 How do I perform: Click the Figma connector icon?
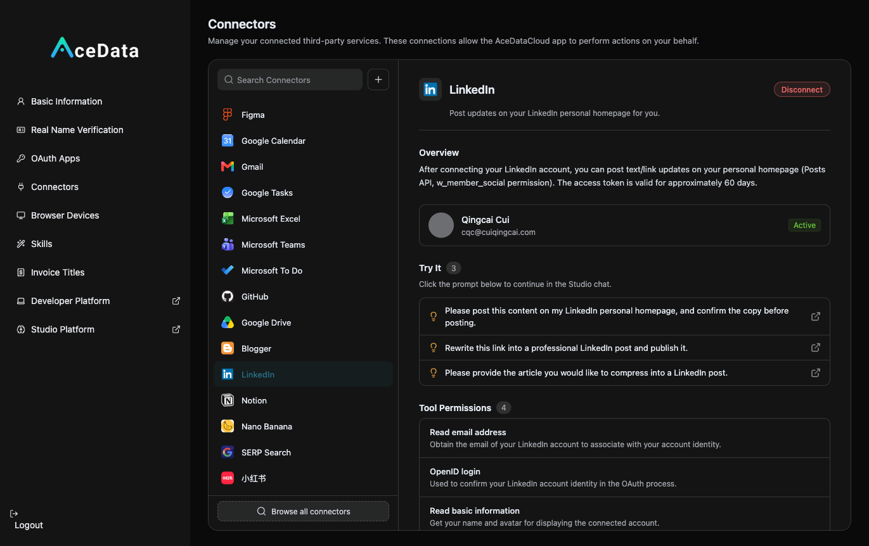pos(228,115)
